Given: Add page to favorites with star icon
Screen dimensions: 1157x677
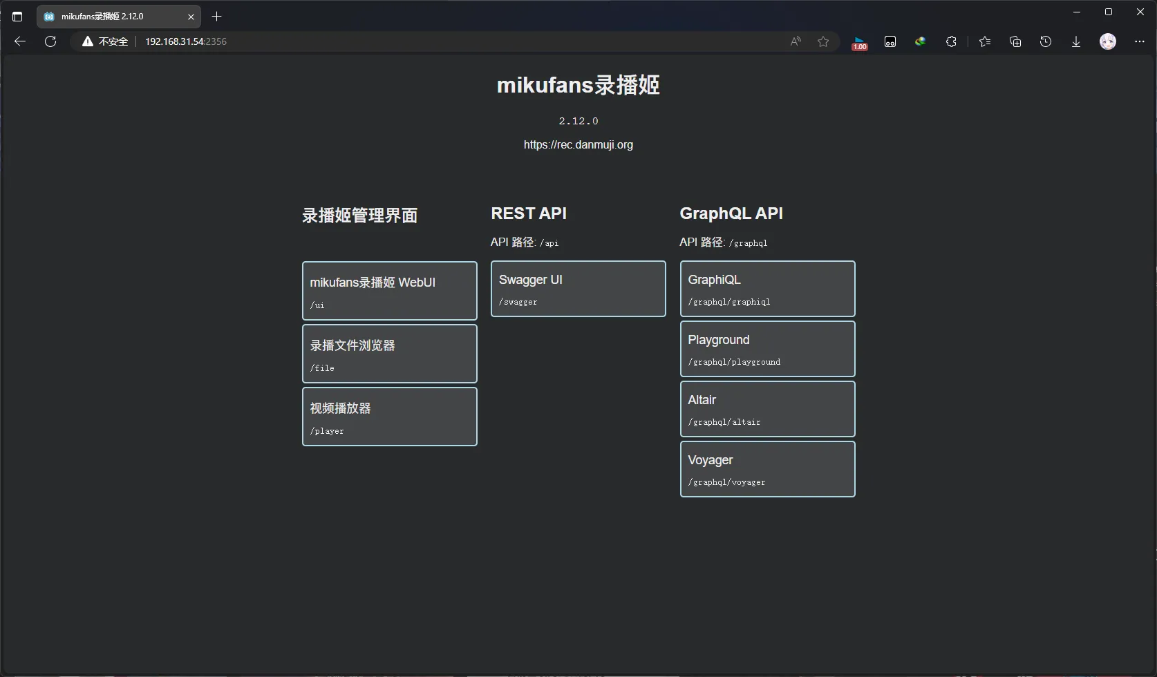Looking at the screenshot, I should pyautogui.click(x=822, y=41).
